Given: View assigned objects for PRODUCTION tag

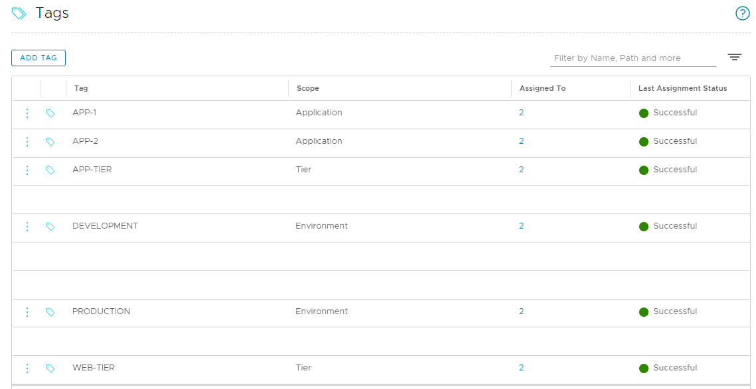Looking at the screenshot, I should click(521, 311).
